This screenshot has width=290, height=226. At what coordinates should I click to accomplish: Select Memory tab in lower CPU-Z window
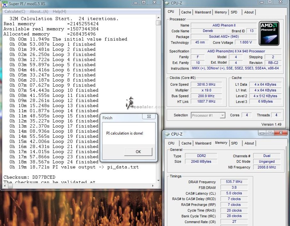pos(221,143)
